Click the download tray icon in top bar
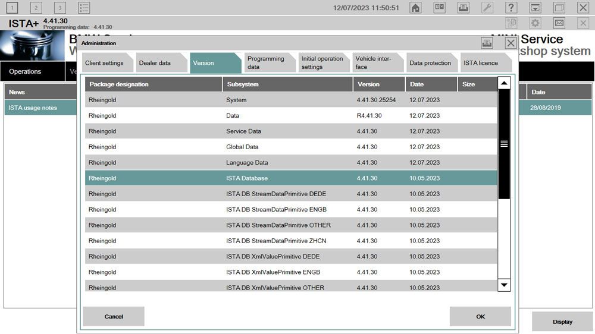The width and height of the screenshot is (595, 334). tap(535, 8)
